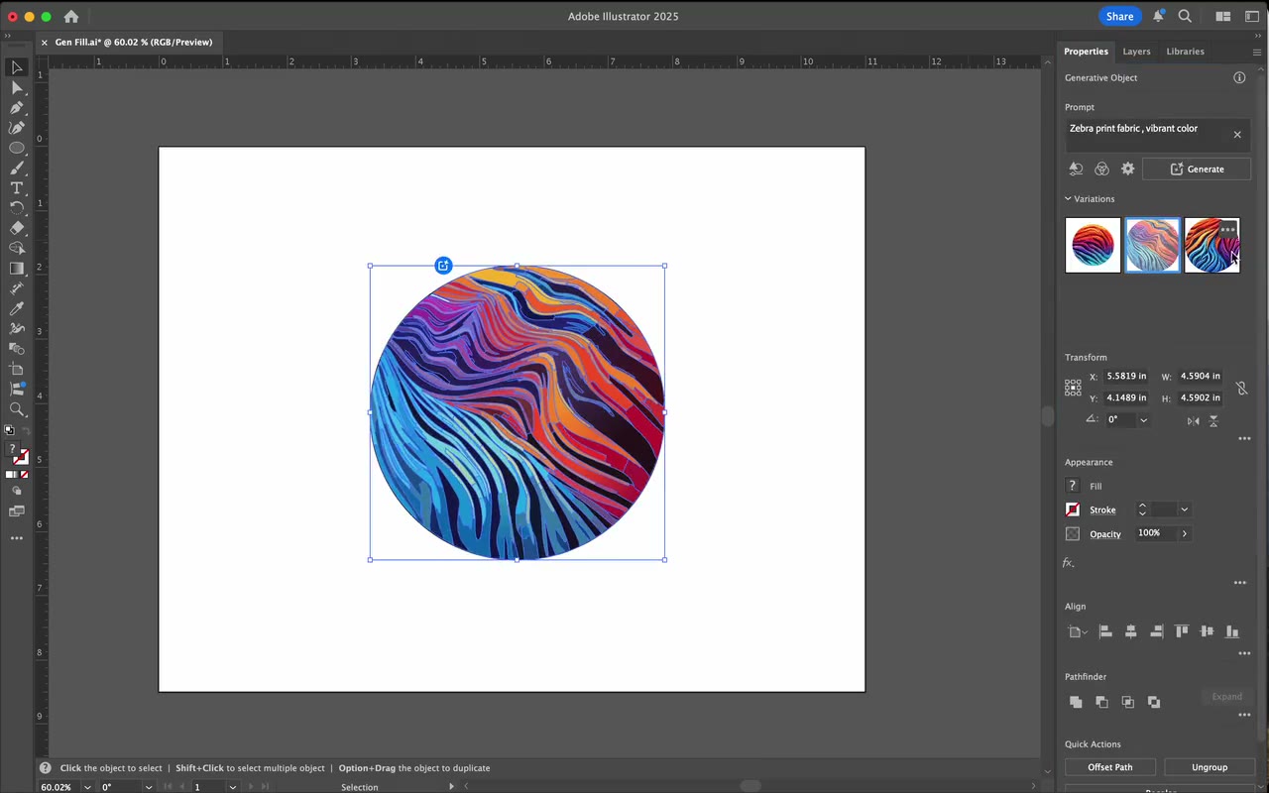Viewport: 1269px width, 793px height.
Task: Select the first variation thumbnail
Action: [1093, 245]
